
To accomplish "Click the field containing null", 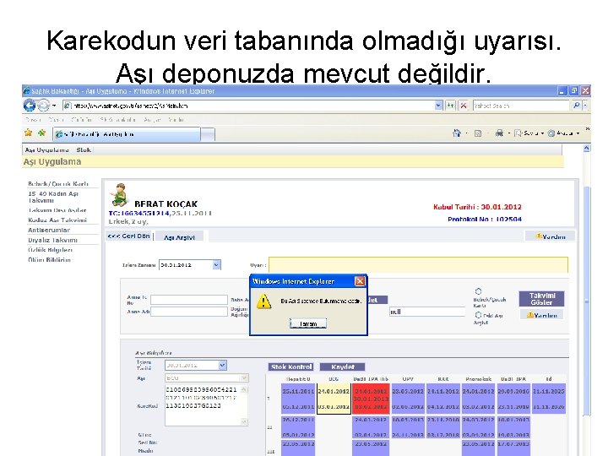I will pos(427,312).
